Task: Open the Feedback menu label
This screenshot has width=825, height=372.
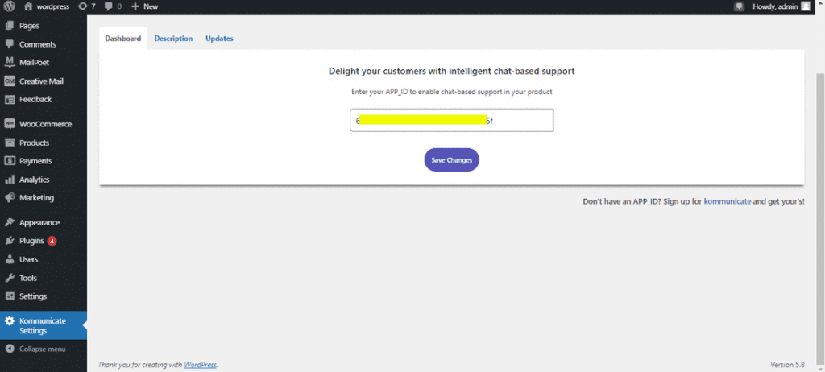Action: (35, 100)
